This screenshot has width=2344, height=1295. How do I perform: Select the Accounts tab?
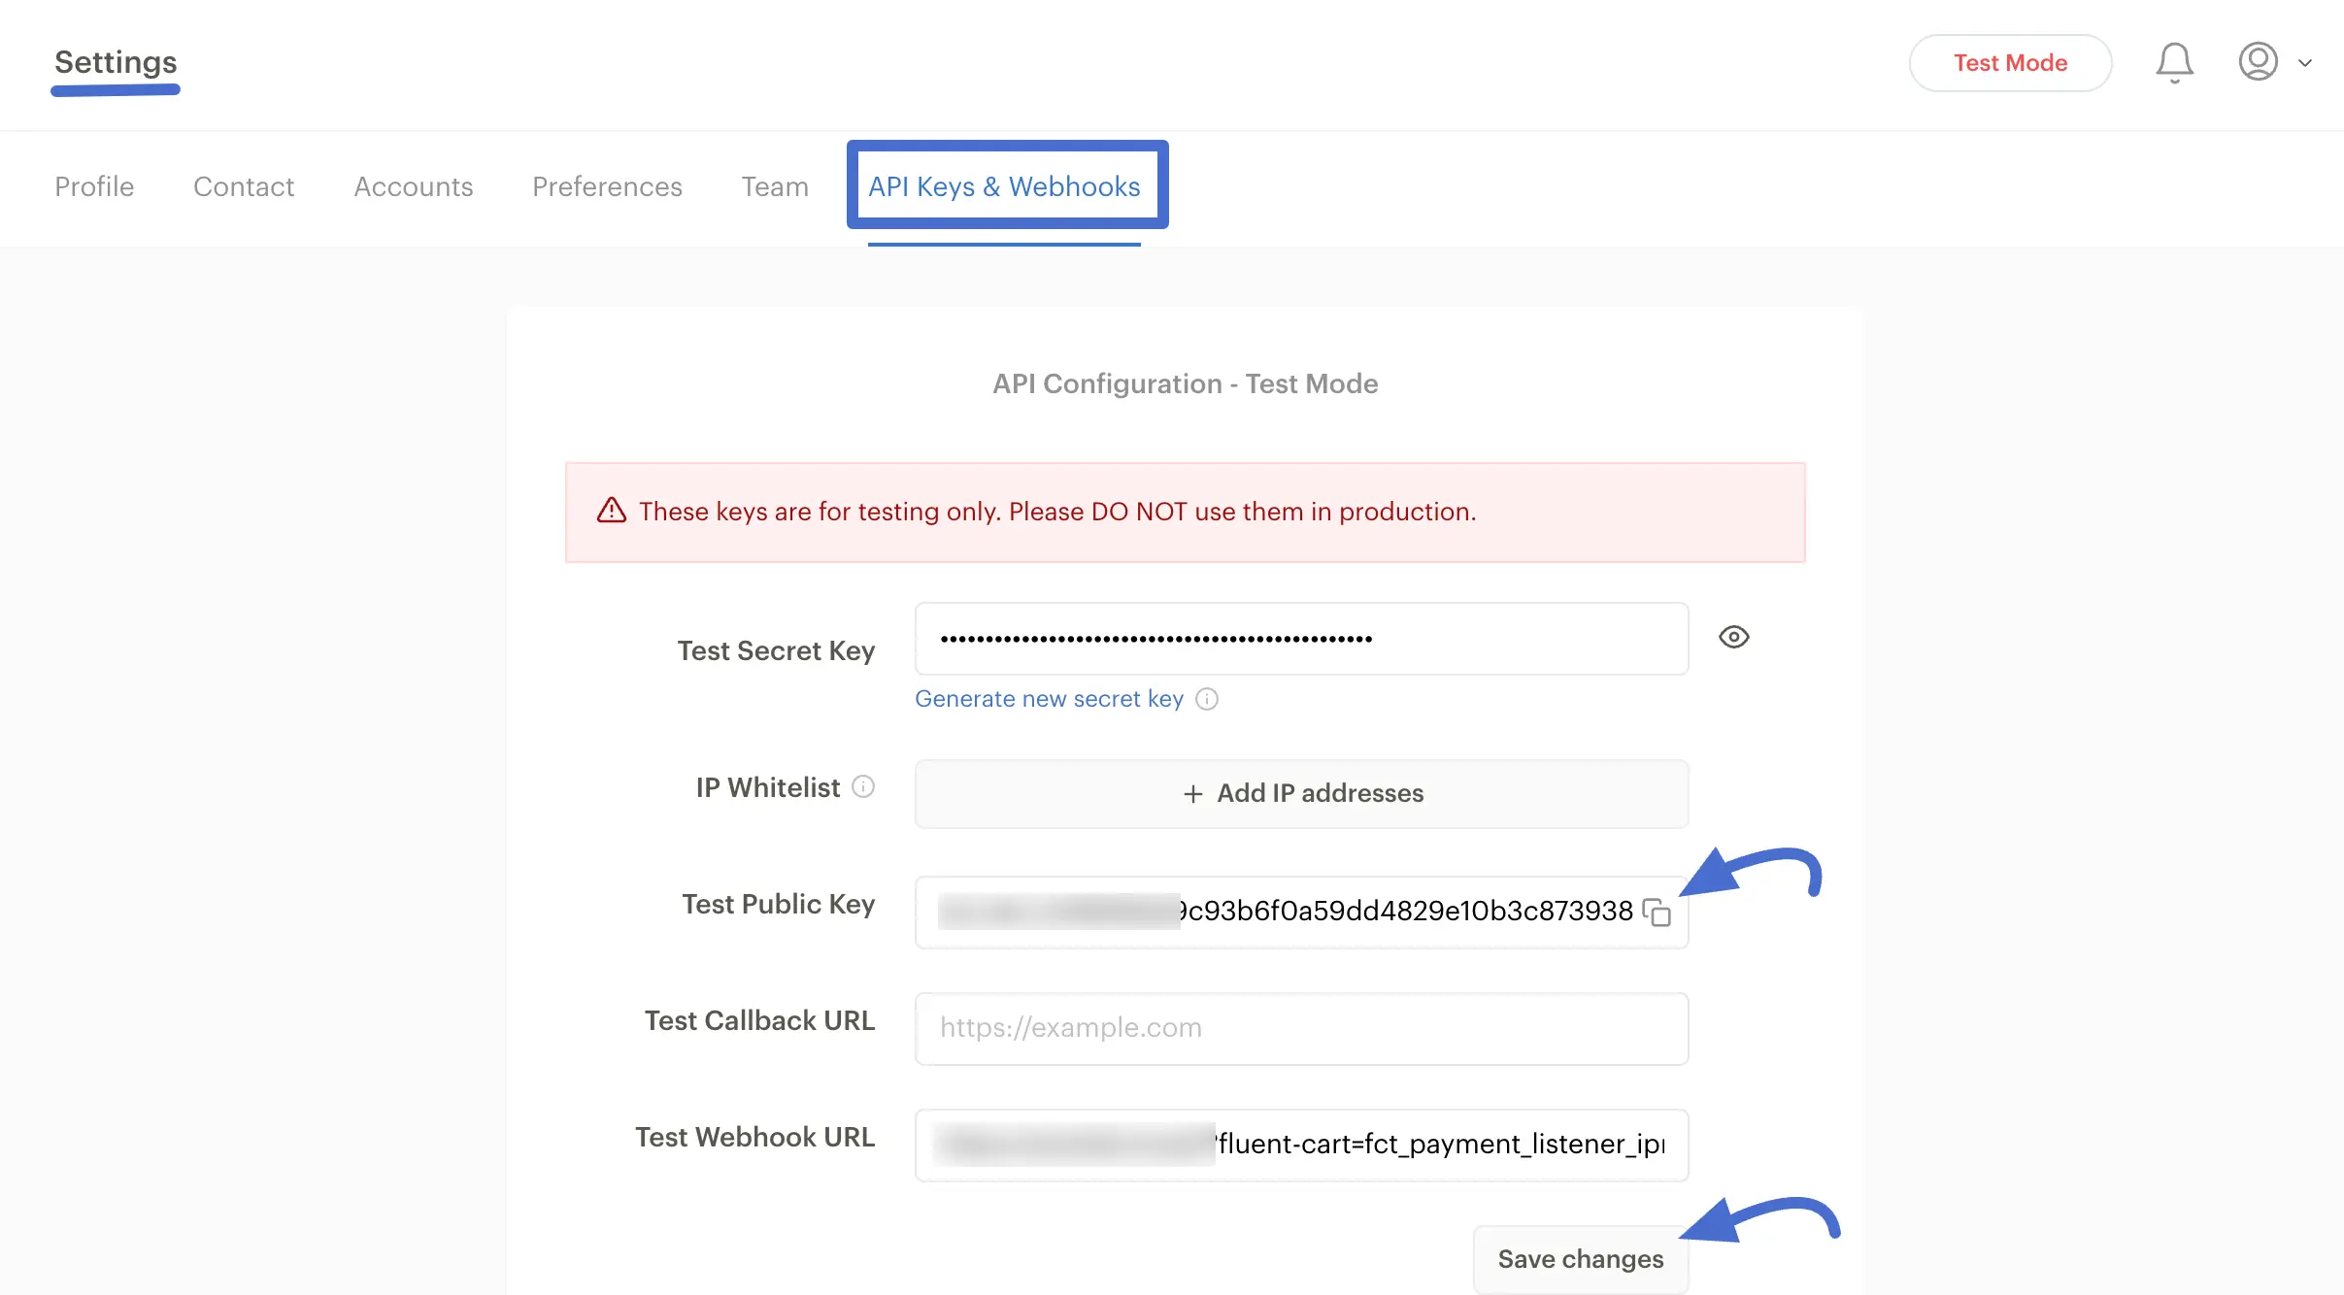(x=413, y=186)
